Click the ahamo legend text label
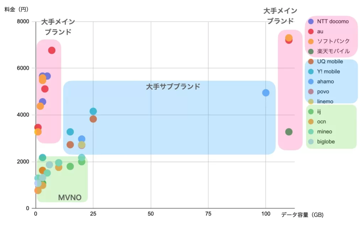 tap(326, 81)
